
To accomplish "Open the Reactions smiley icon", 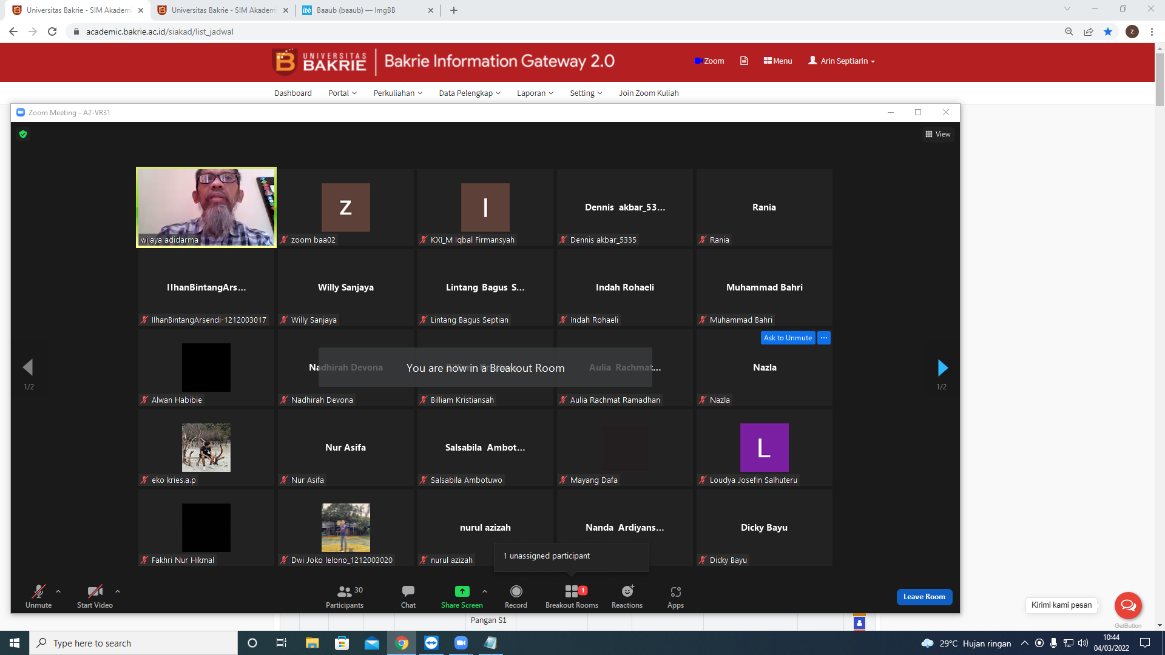I will [x=627, y=591].
